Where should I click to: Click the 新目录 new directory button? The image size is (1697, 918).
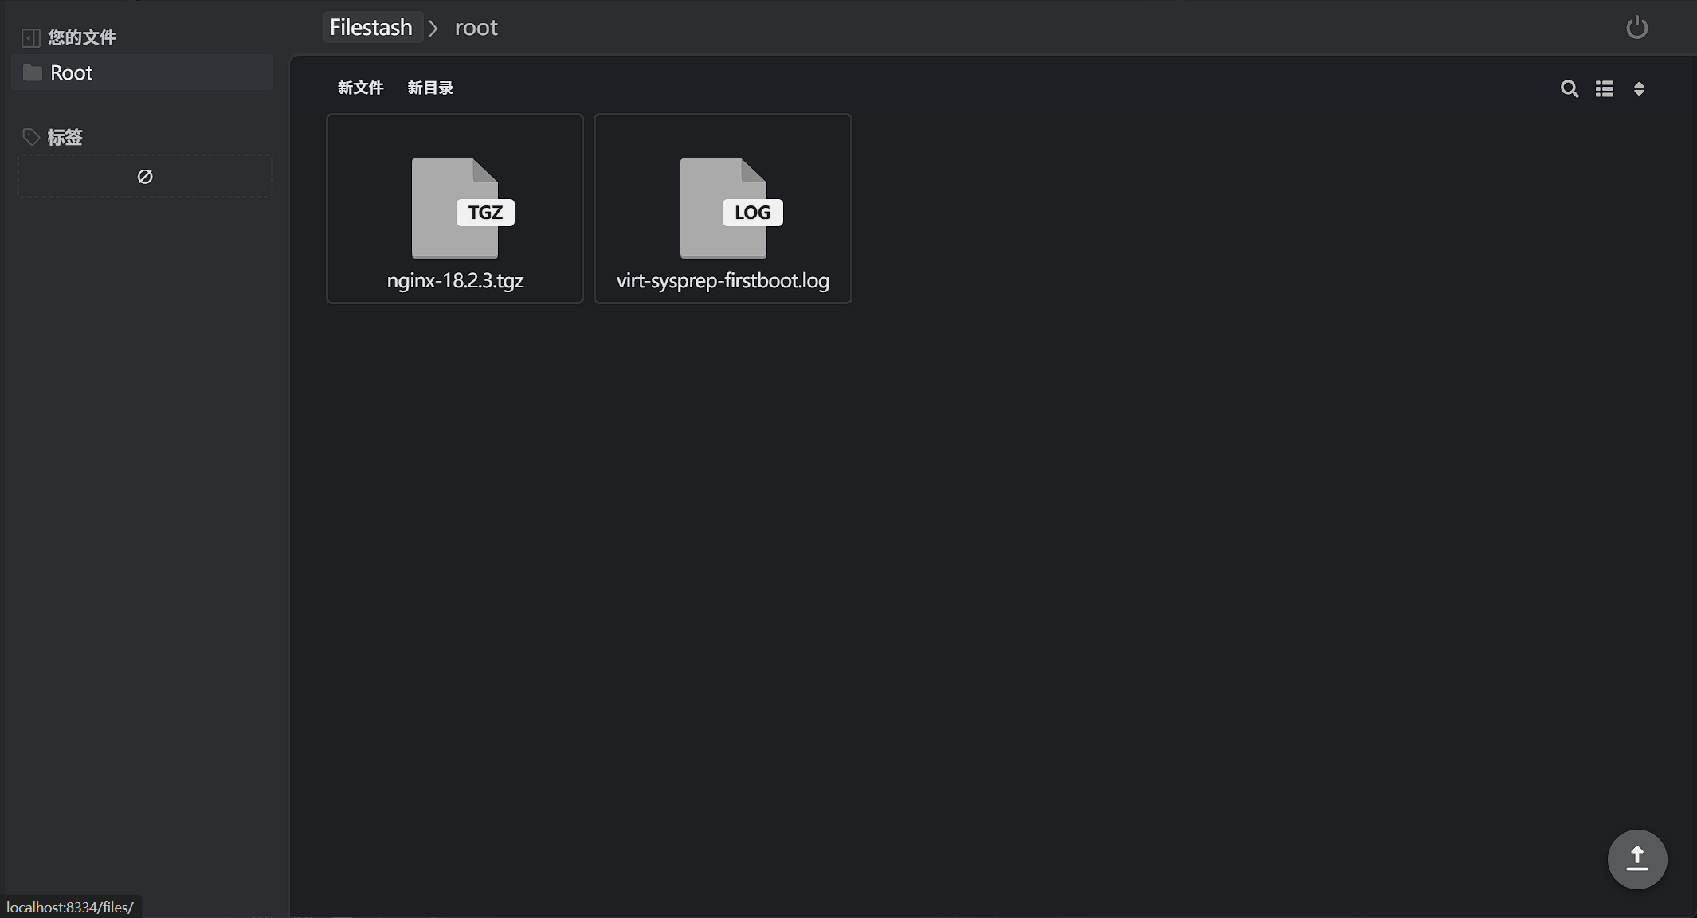430,88
